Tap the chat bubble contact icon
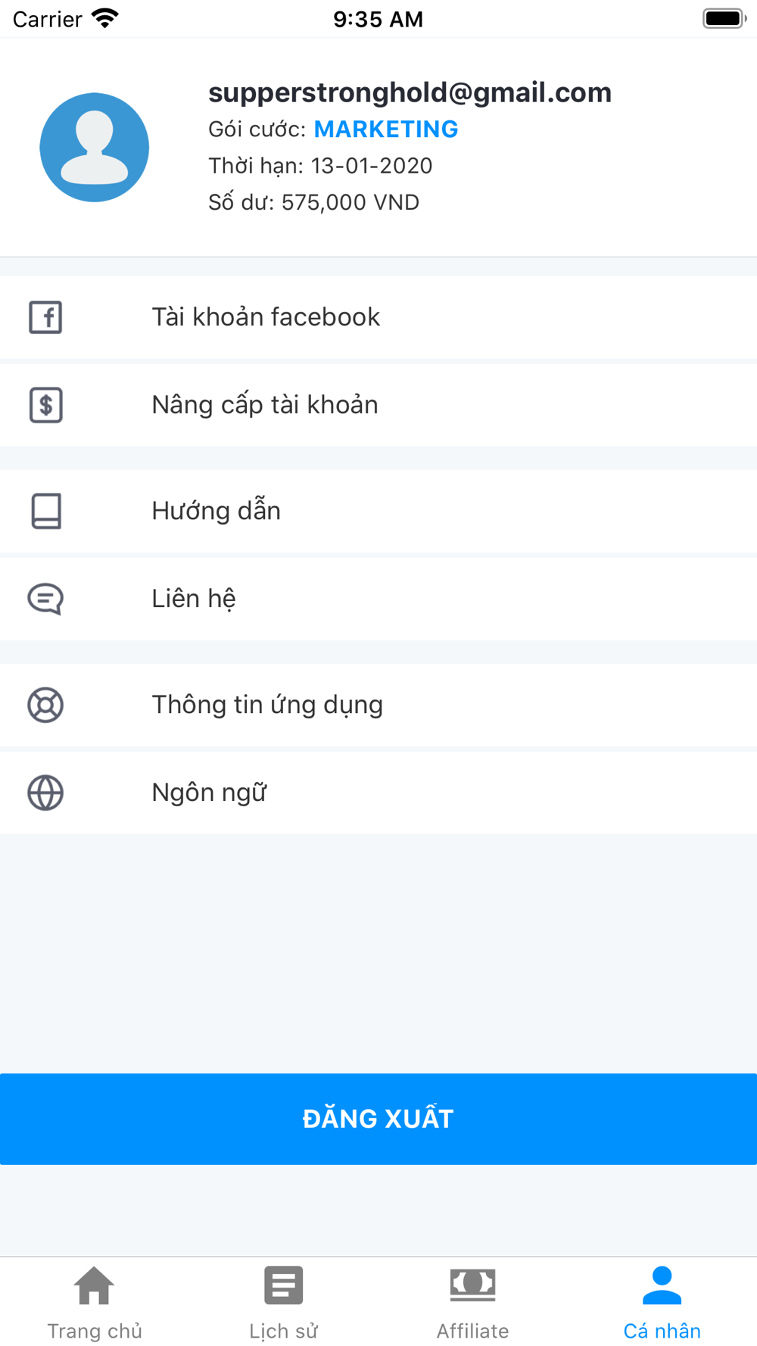The height and width of the screenshot is (1346, 757). [x=45, y=599]
